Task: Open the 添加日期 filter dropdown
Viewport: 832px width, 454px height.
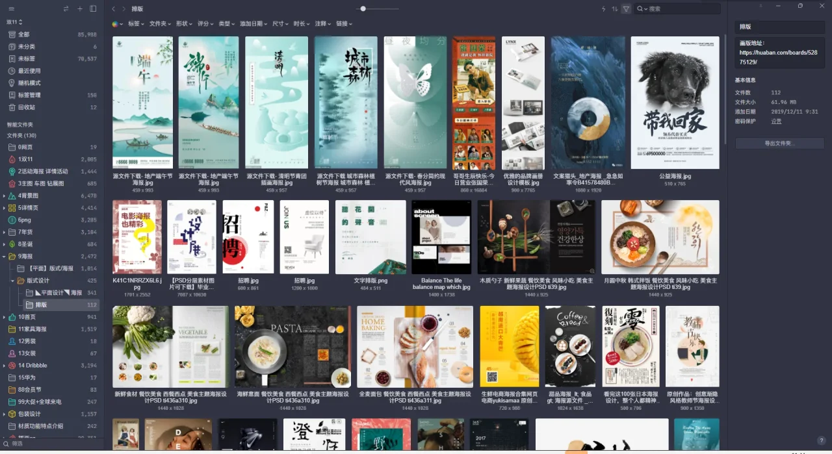Action: [x=253, y=24]
